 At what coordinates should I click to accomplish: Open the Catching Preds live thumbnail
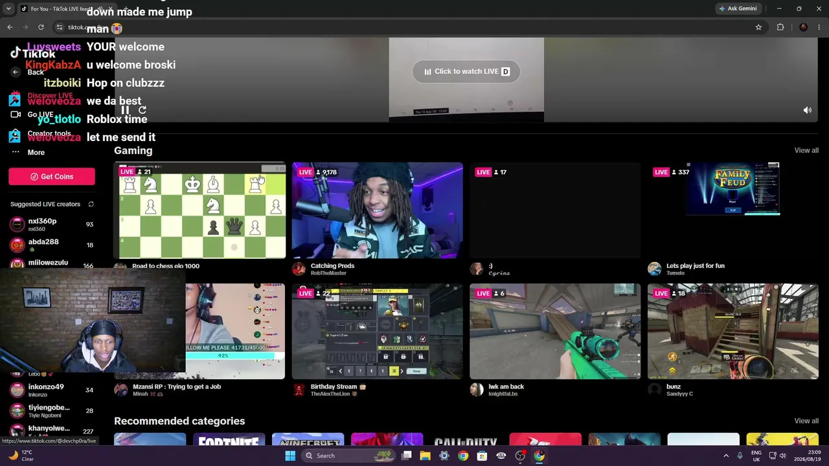(x=378, y=210)
